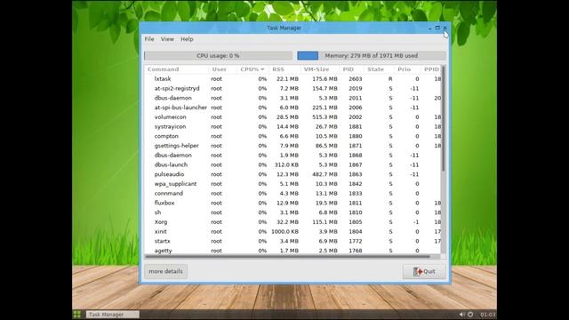Image resolution: width=569 pixels, height=320 pixels.
Task: Maximize the Task Manager window
Action: [437, 28]
